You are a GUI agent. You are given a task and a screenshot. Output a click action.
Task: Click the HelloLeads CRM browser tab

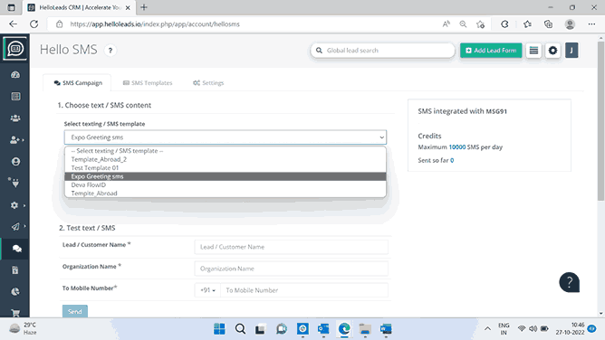pos(79,7)
